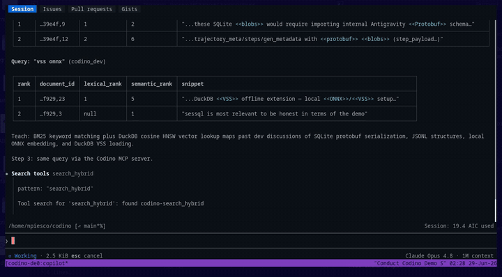This screenshot has height=277, width=502.
Task: Click the rank column header
Action: (x=24, y=84)
